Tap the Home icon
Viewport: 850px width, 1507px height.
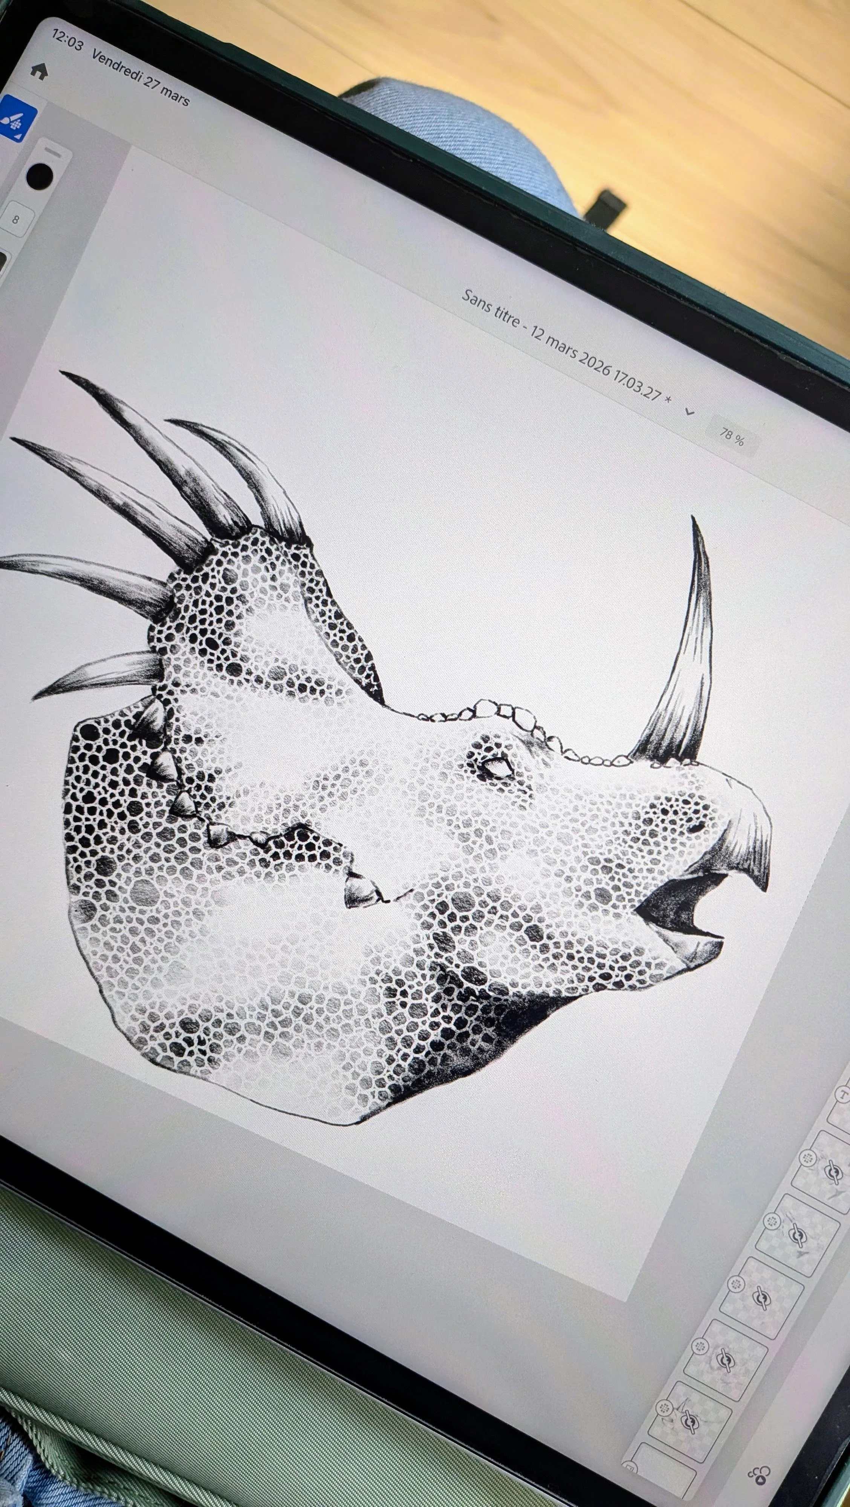(38, 71)
